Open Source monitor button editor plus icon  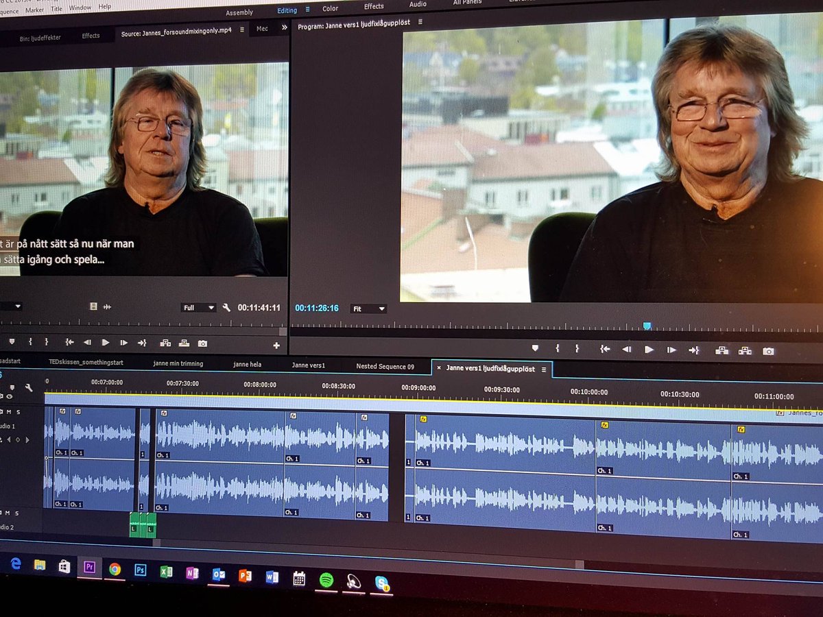click(276, 346)
